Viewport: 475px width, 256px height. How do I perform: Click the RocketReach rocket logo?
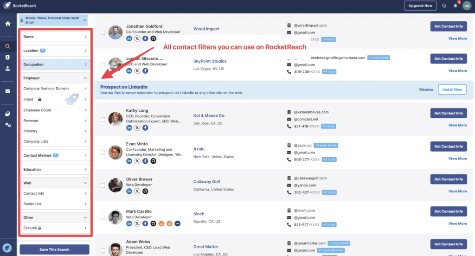[x=7, y=6]
